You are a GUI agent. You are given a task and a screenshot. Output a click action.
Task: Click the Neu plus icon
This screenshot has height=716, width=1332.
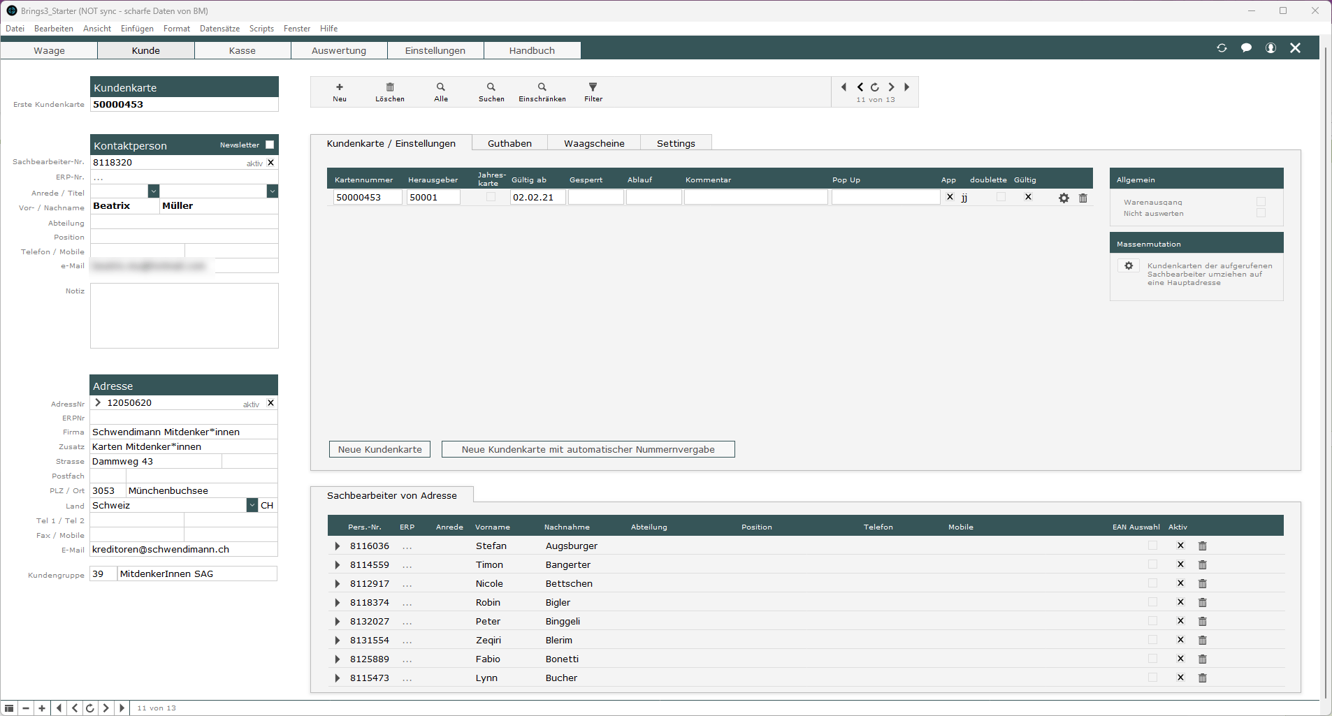point(340,87)
